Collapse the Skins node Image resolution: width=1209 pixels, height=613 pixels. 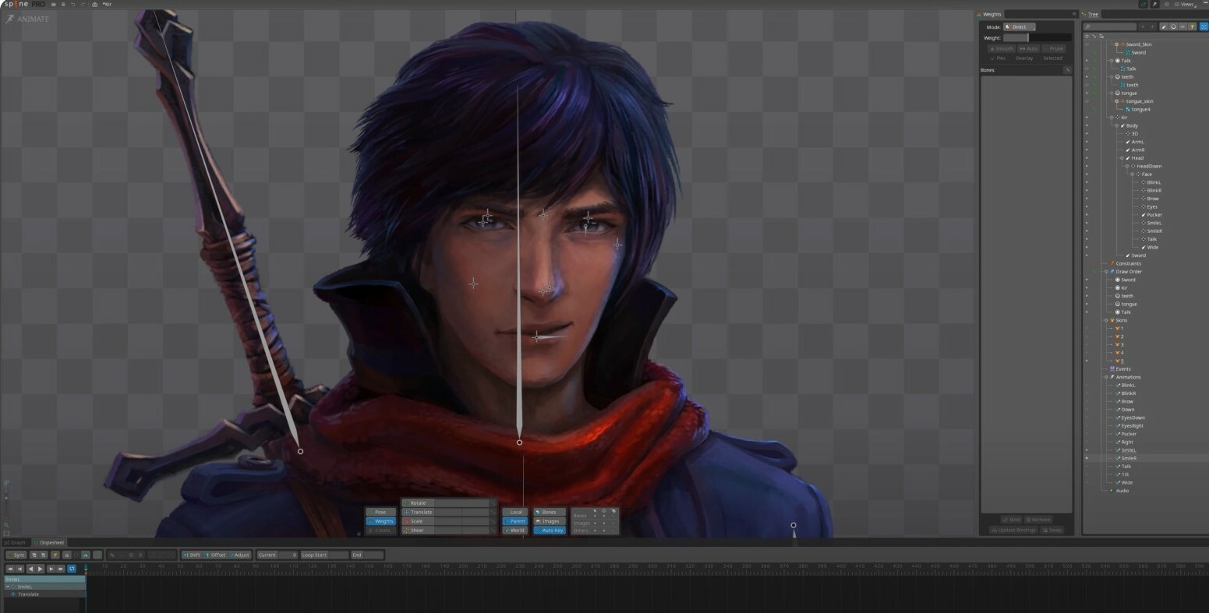[x=1106, y=320]
